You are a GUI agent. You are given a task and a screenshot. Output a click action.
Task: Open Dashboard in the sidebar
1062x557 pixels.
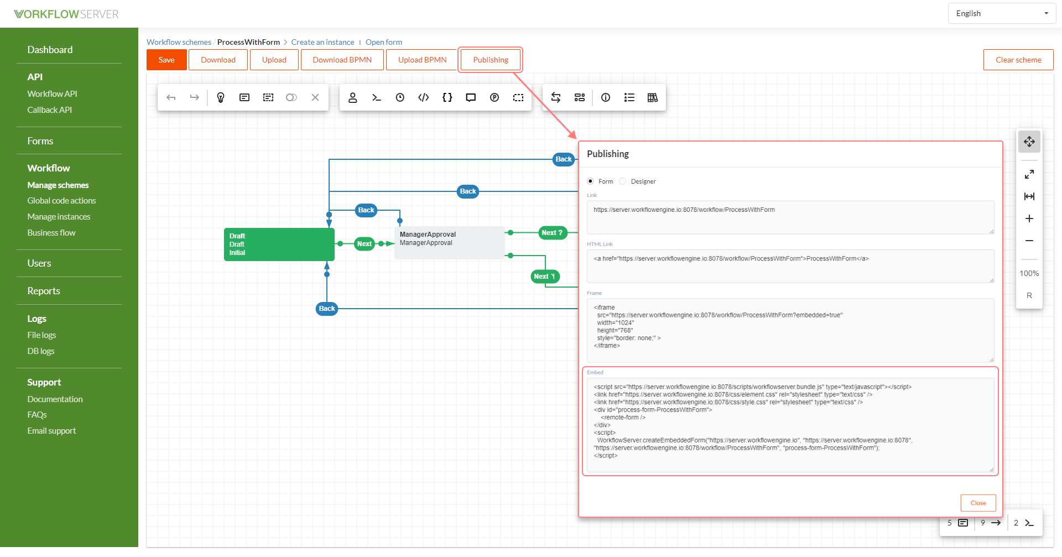point(50,50)
